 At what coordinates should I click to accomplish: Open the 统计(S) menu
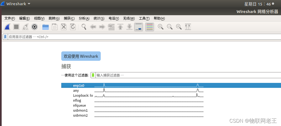click(99, 18)
